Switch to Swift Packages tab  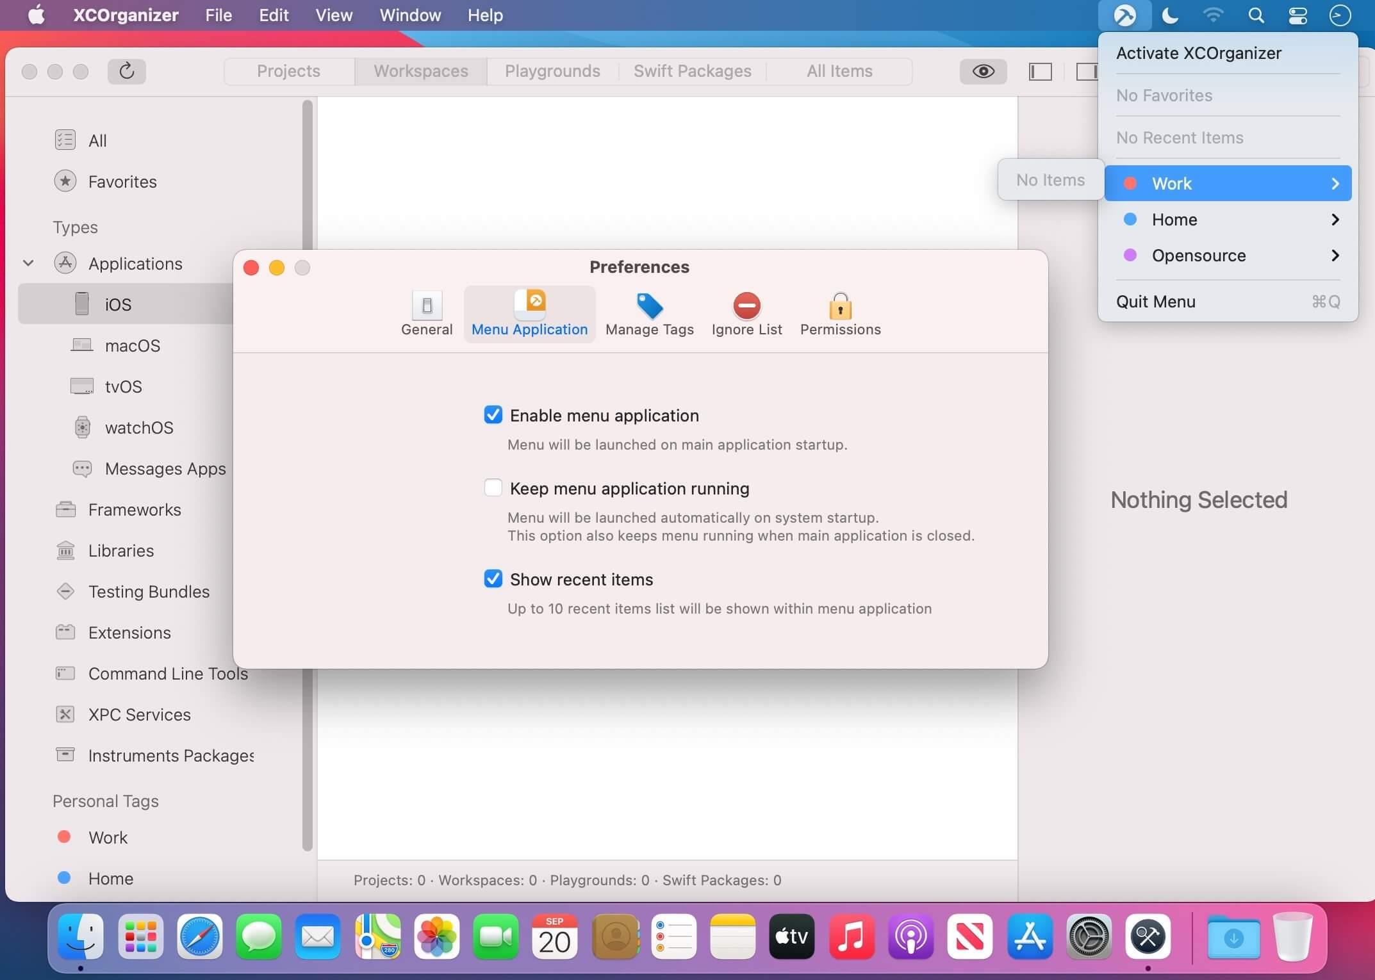click(x=692, y=71)
